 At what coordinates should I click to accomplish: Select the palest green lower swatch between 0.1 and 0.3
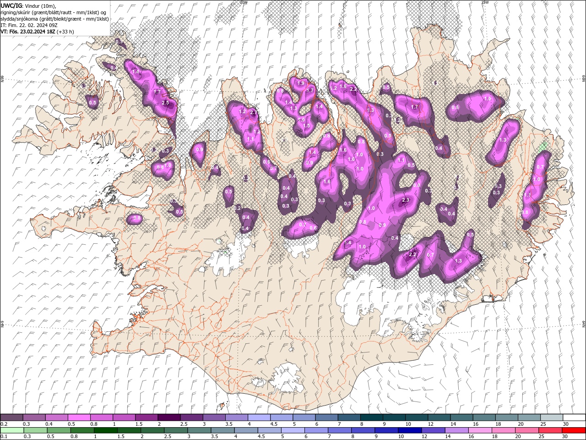11,430
